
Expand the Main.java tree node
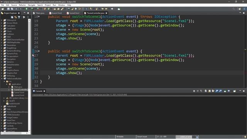pos(9,87)
